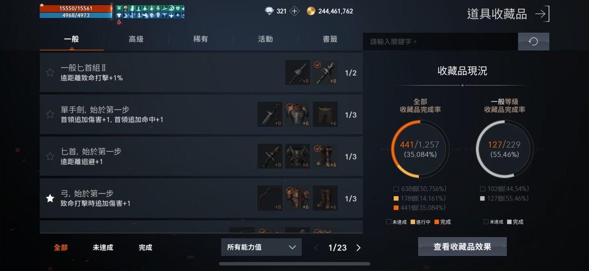Image resolution: width=589 pixels, height=271 pixels.
Task: Click the trousers +6 icon in 單手劍 row
Action: pos(325,115)
